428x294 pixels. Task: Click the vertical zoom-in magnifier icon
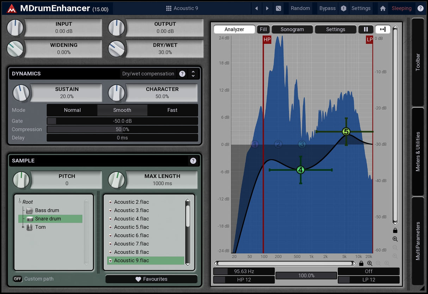click(x=395, y=239)
